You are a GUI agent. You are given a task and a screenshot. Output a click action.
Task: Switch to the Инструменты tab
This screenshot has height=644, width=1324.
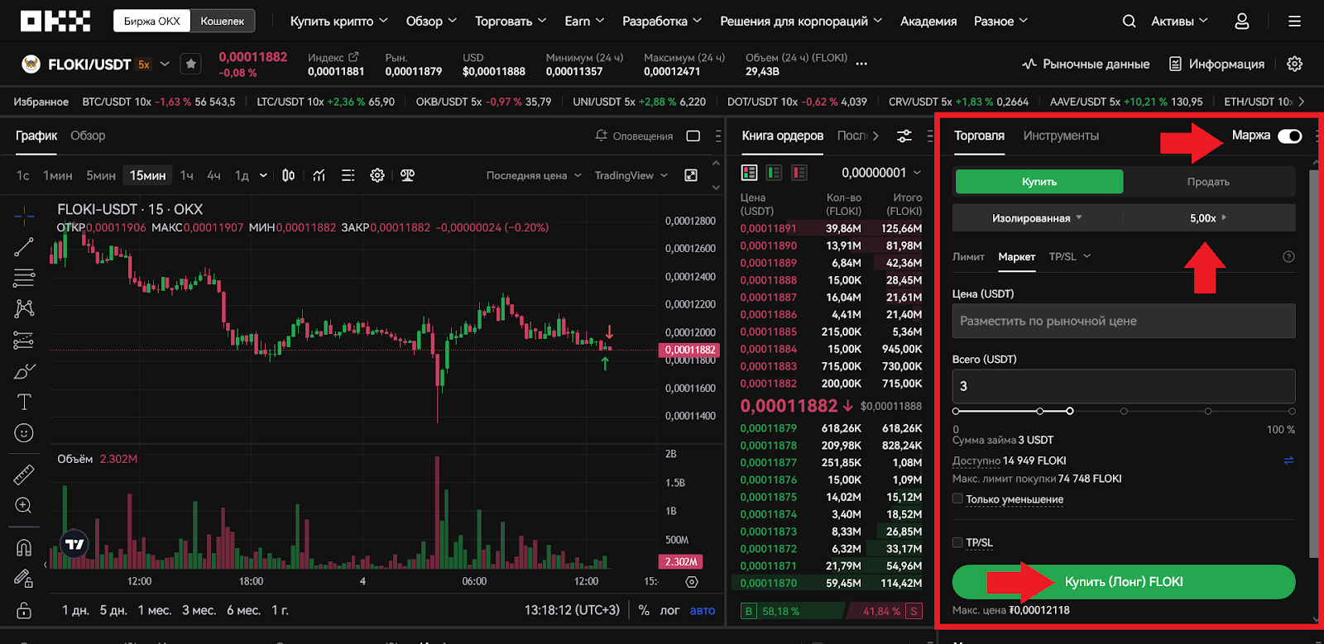pyautogui.click(x=1061, y=136)
